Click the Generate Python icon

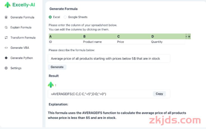click(x=6, y=58)
